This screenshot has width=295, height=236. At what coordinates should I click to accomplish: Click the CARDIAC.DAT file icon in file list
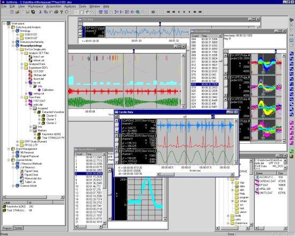[x=257, y=181]
